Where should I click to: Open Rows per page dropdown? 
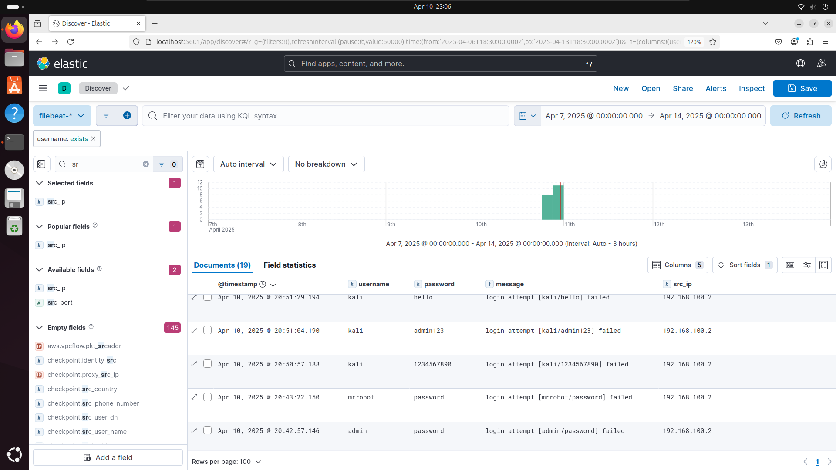226,462
